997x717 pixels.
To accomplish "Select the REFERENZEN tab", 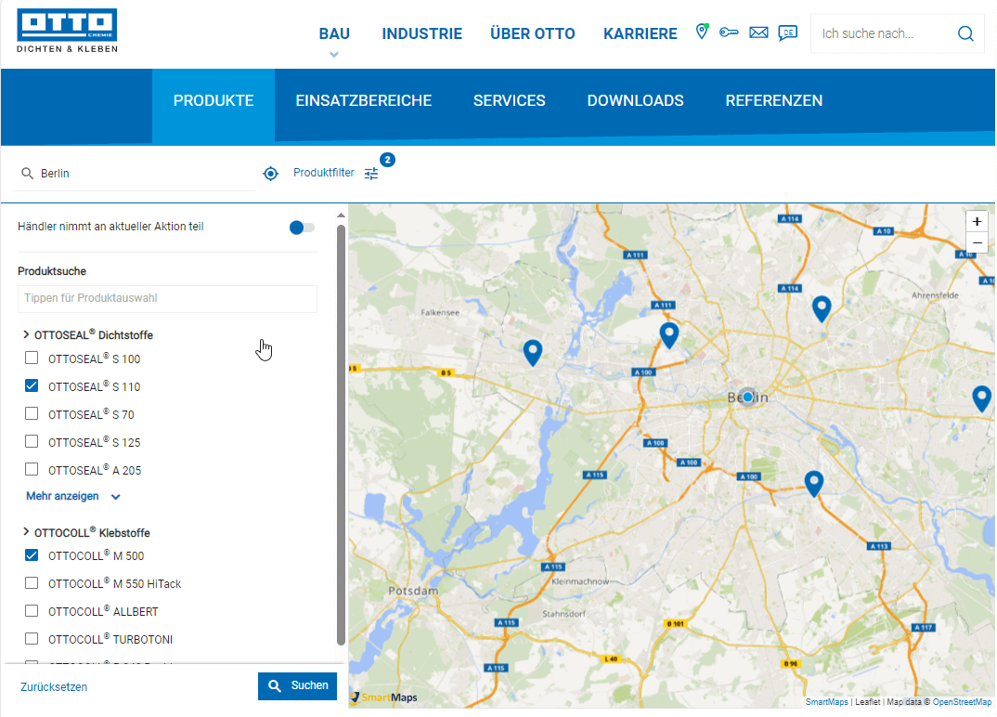I will (774, 101).
